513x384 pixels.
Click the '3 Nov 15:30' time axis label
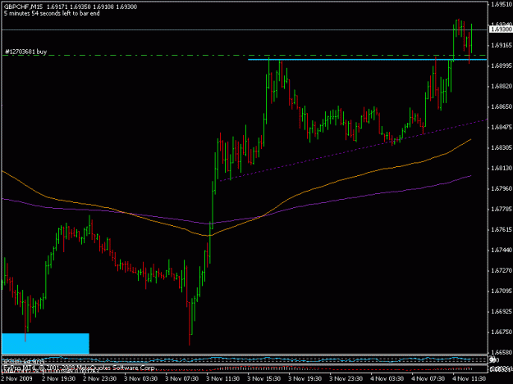coord(263,379)
